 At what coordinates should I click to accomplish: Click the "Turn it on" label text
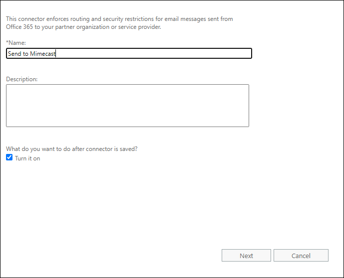tap(27, 158)
